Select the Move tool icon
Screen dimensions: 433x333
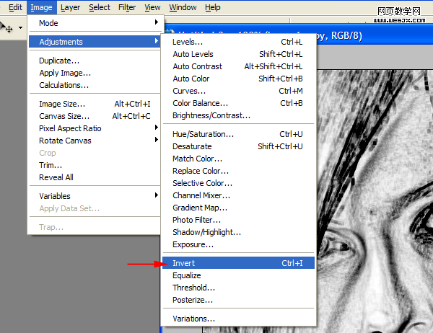click(x=7, y=28)
